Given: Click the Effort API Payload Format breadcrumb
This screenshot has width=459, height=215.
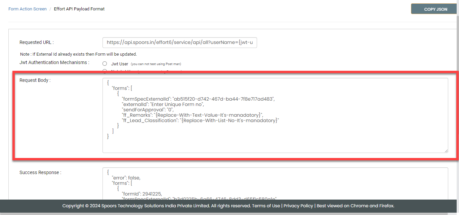Looking at the screenshot, I should [79, 9].
